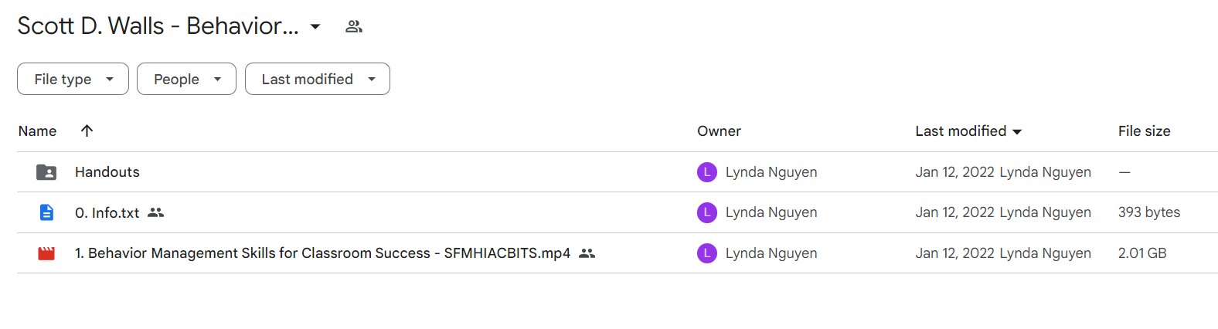Expand the Last modified filter chip

coord(318,79)
